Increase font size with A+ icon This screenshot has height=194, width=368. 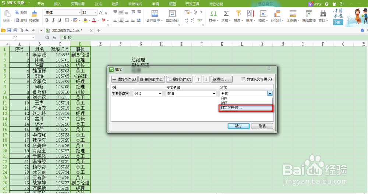(101, 13)
